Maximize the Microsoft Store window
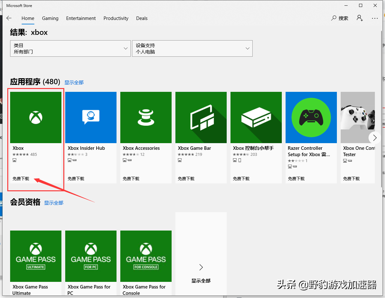Screen dimensions: 385x298 coord(361,5)
